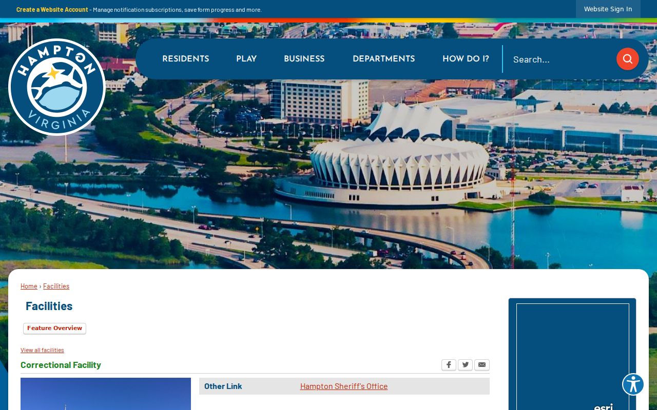Viewport: 657px width, 410px height.
Task: Open the Residents menu
Action: (x=185, y=59)
